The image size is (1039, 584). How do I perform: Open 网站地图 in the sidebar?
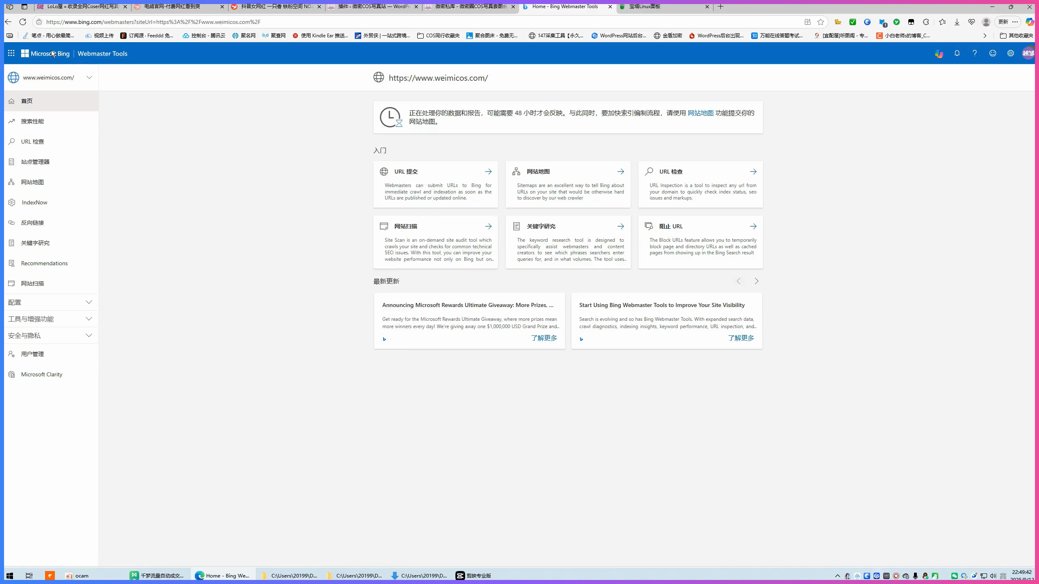[x=51, y=182]
